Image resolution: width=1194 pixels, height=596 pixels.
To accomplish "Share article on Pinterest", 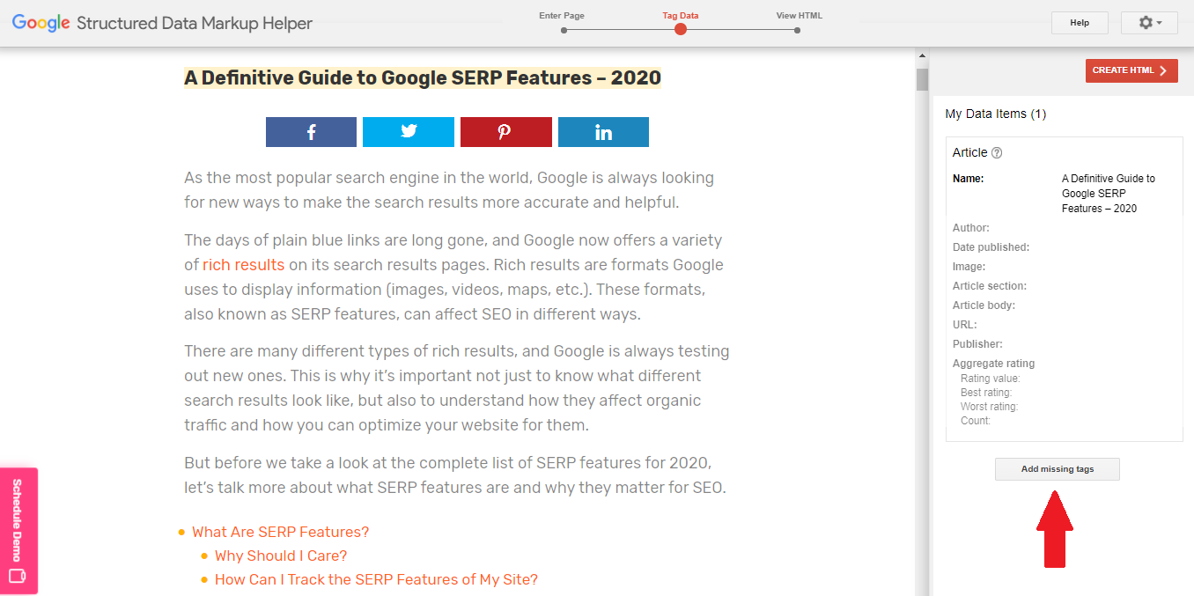I will tap(506, 132).
